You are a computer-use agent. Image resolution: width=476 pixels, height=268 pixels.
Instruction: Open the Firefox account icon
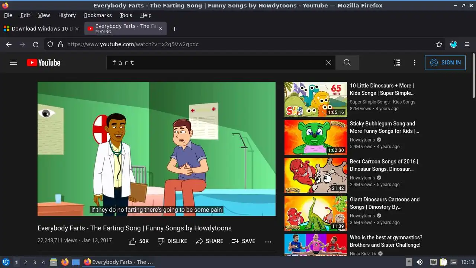454,44
